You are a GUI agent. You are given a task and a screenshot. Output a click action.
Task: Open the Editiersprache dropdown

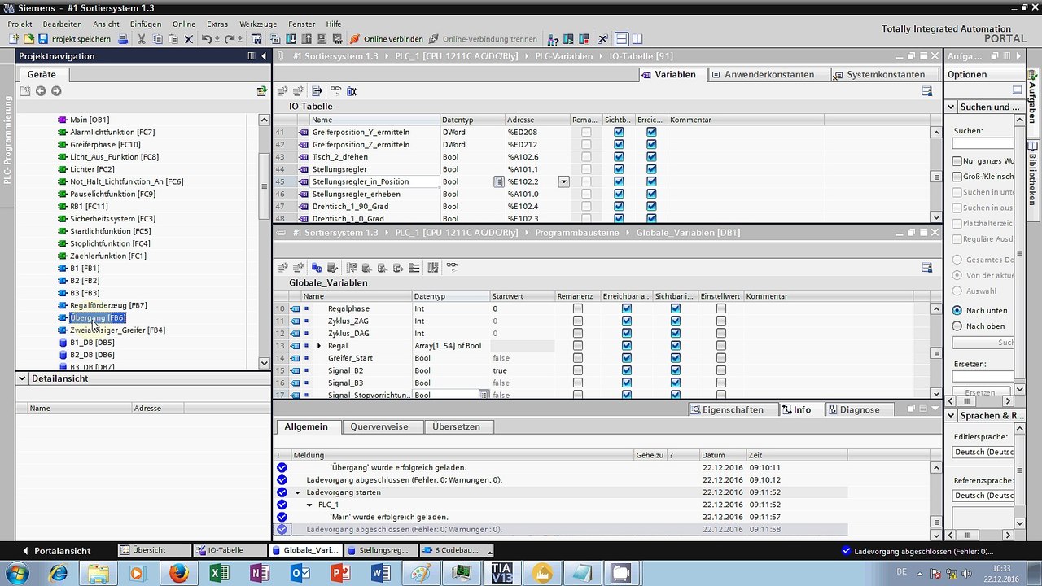[x=983, y=452]
